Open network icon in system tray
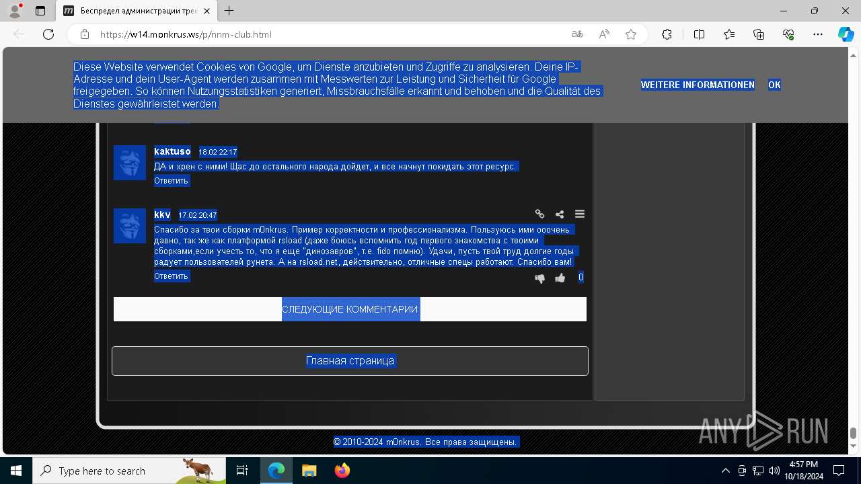Screen dimensions: 861x484 (x=758, y=471)
